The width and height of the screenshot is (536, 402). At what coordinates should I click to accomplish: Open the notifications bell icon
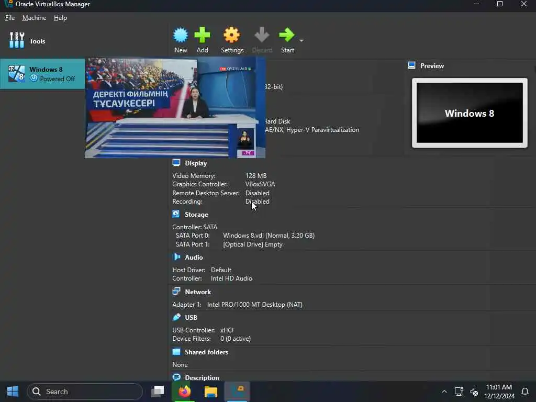point(524,392)
